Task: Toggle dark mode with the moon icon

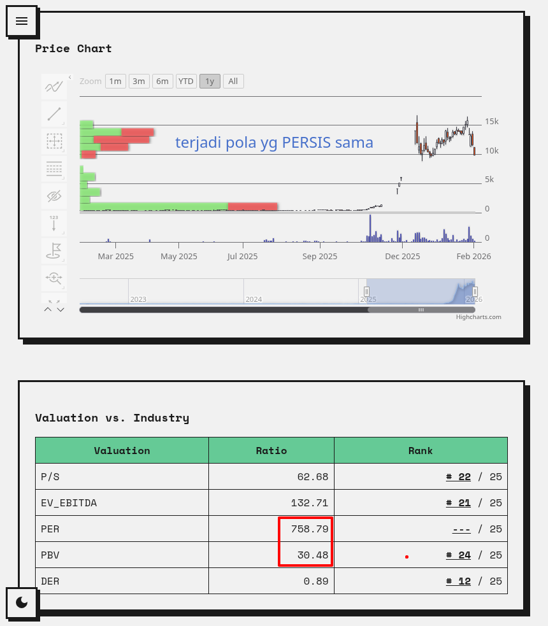Action: 22,603
